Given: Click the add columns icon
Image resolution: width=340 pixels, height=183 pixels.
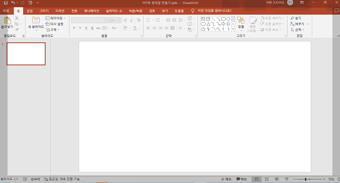Looking at the screenshot, I should [180, 28].
